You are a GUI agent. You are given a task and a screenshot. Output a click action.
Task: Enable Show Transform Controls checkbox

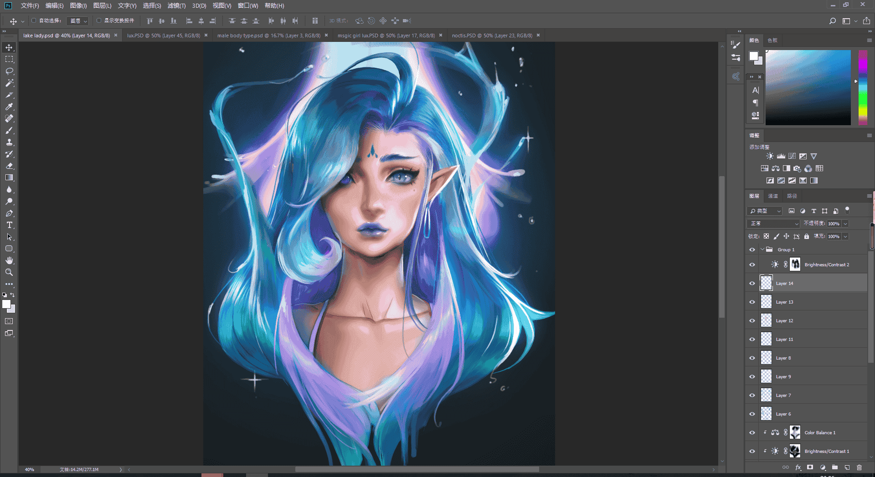99,20
